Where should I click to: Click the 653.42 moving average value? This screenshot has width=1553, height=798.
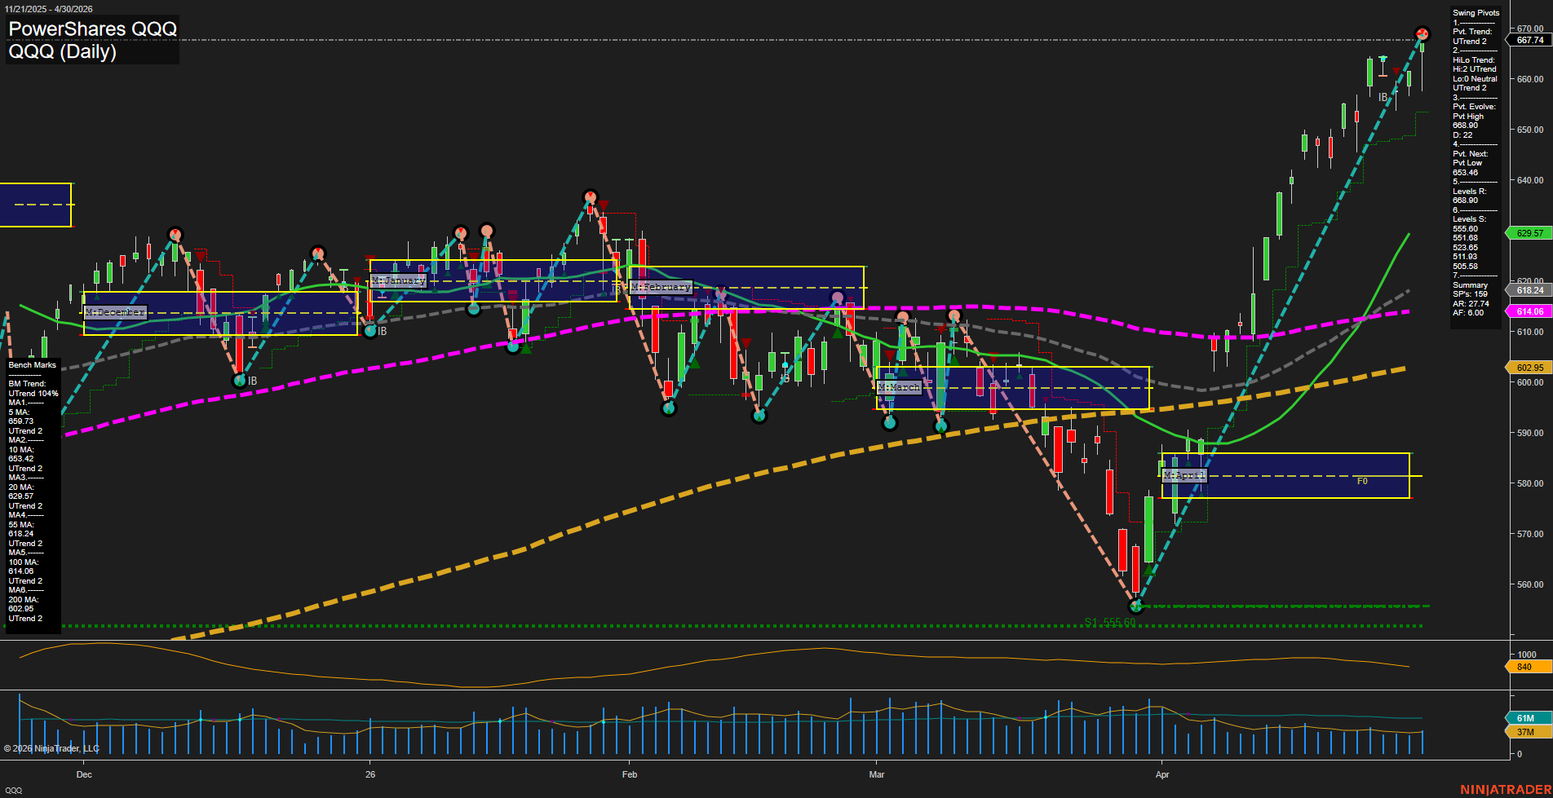coord(21,459)
